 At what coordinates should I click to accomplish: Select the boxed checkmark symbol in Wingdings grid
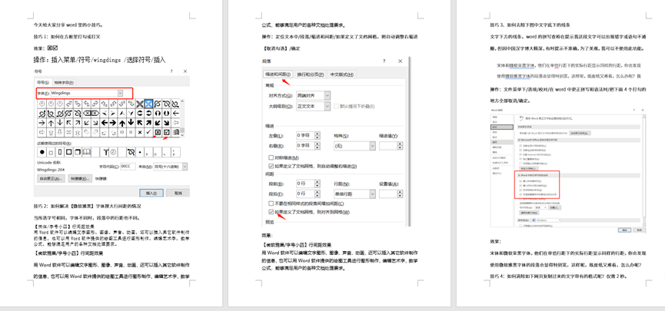click(x=167, y=133)
